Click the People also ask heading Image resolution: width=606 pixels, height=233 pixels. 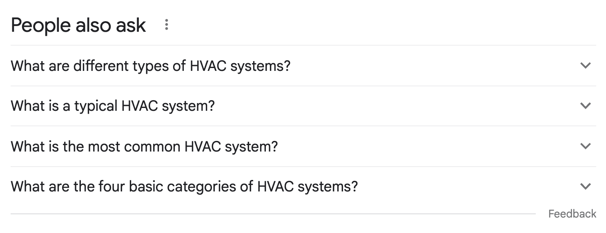click(x=78, y=25)
